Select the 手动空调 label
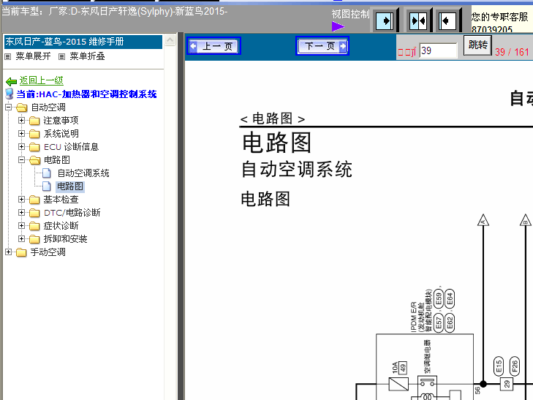 (48, 252)
